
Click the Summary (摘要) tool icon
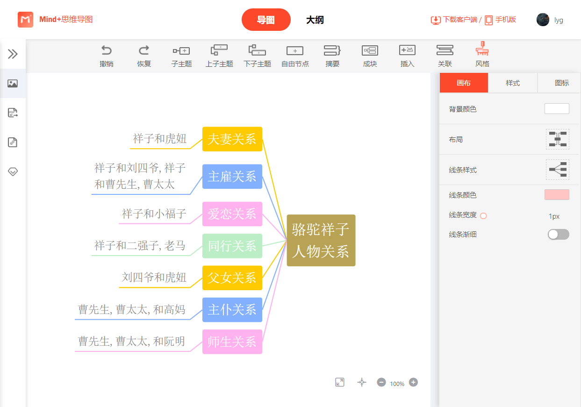(332, 50)
